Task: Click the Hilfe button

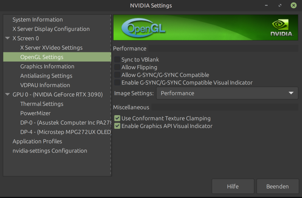Action: 233,186
